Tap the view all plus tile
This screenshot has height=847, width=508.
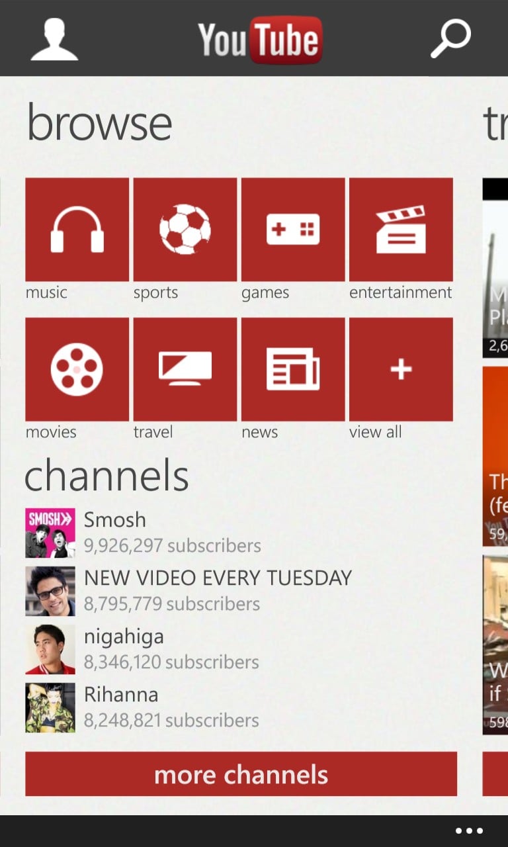coord(401,369)
